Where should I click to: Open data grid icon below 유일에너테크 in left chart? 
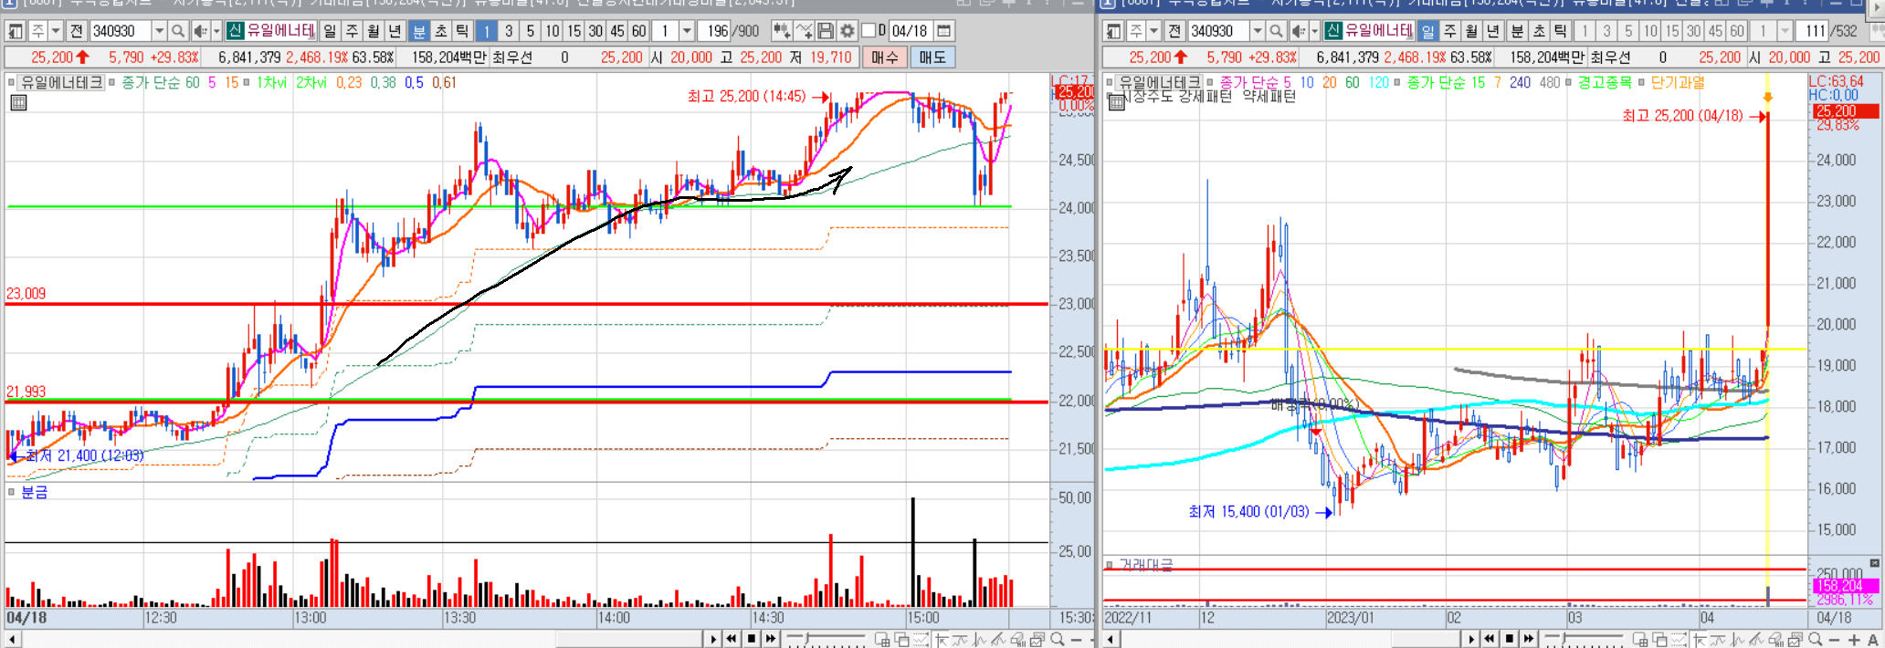pos(18,102)
